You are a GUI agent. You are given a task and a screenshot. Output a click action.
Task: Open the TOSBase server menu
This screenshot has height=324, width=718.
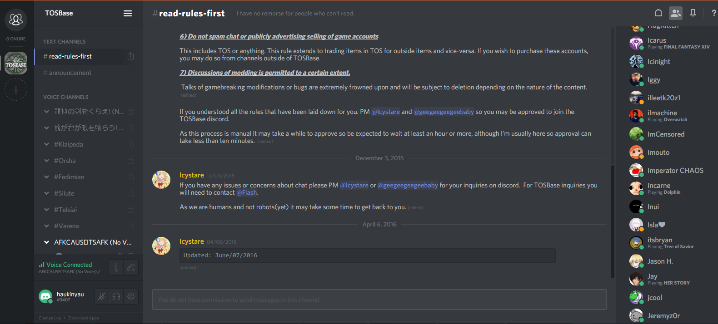(x=128, y=13)
